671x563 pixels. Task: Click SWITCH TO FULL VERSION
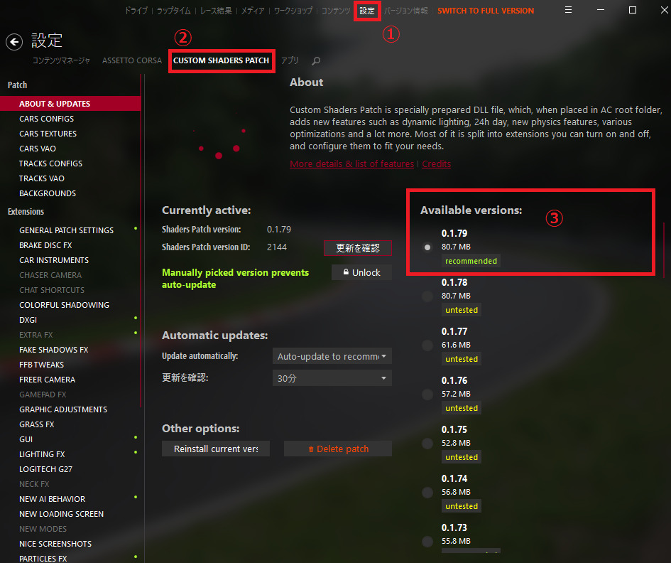486,11
